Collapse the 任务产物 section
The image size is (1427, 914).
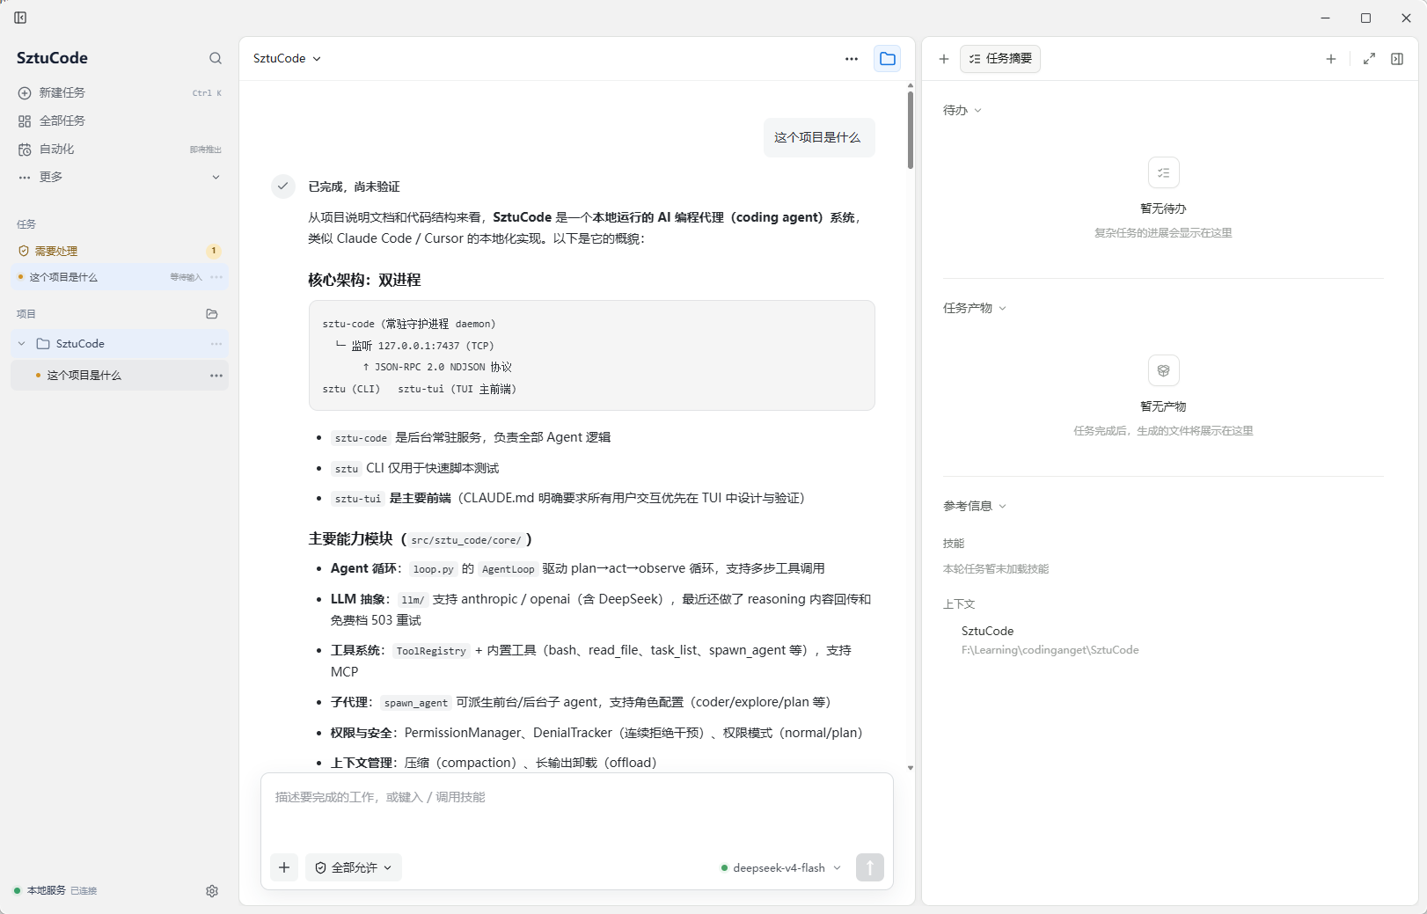tap(975, 308)
